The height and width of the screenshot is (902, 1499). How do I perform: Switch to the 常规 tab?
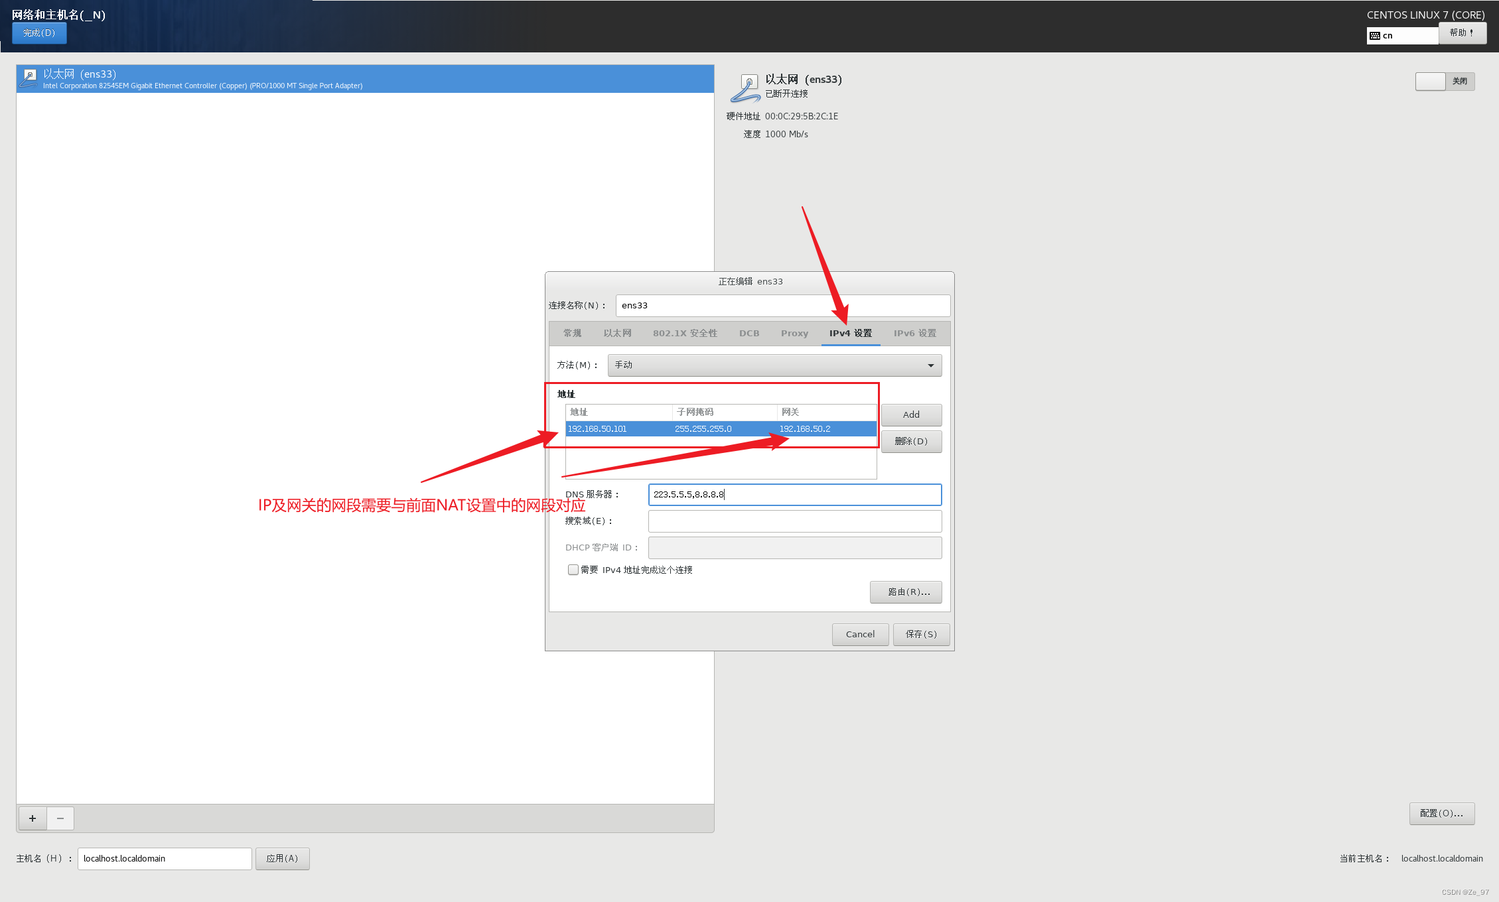(x=571, y=333)
